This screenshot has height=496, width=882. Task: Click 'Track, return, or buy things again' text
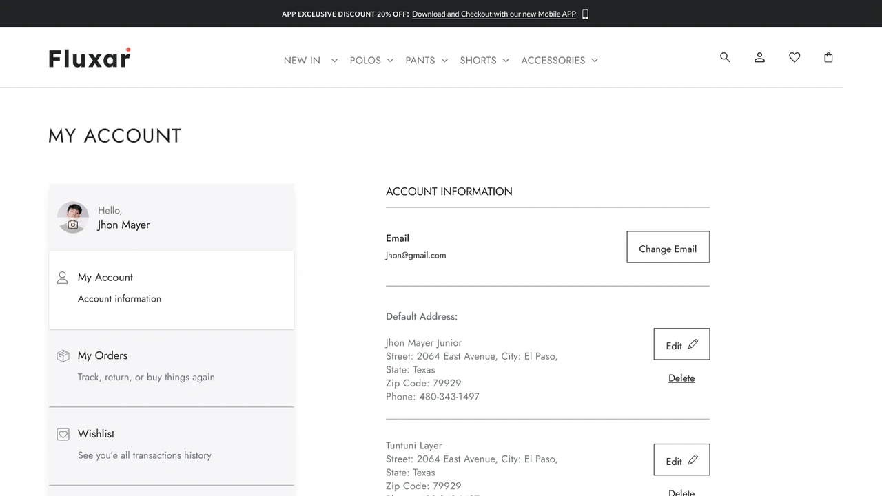(x=146, y=377)
